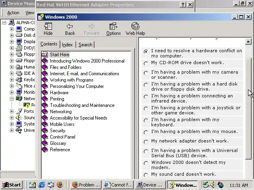
Task: Select the mouse problem radio button
Action: click(146, 132)
